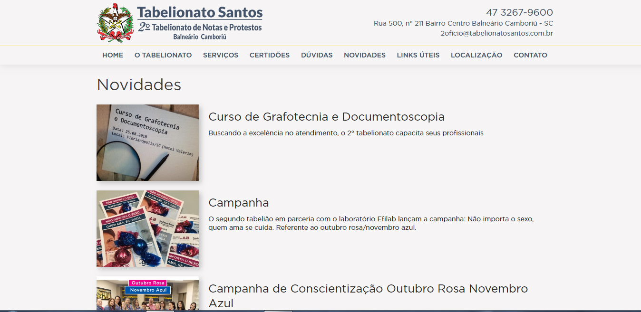641x312 pixels.
Task: Click the Tabelionato Santos coat of arms logo
Action: tap(115, 23)
